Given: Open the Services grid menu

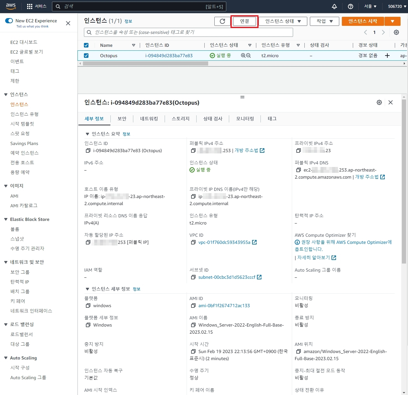Looking at the screenshot, I should pos(36,6).
